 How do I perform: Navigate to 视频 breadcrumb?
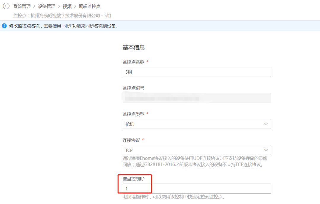pos(67,6)
